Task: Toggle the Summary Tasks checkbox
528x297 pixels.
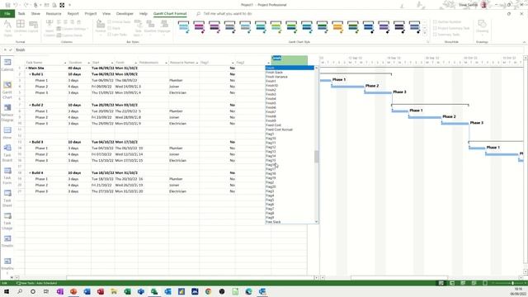Action: coord(435,35)
